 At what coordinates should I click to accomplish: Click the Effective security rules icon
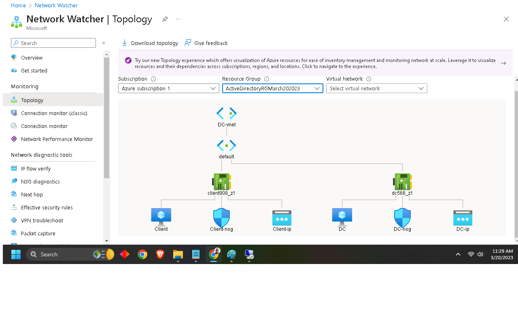(14, 207)
